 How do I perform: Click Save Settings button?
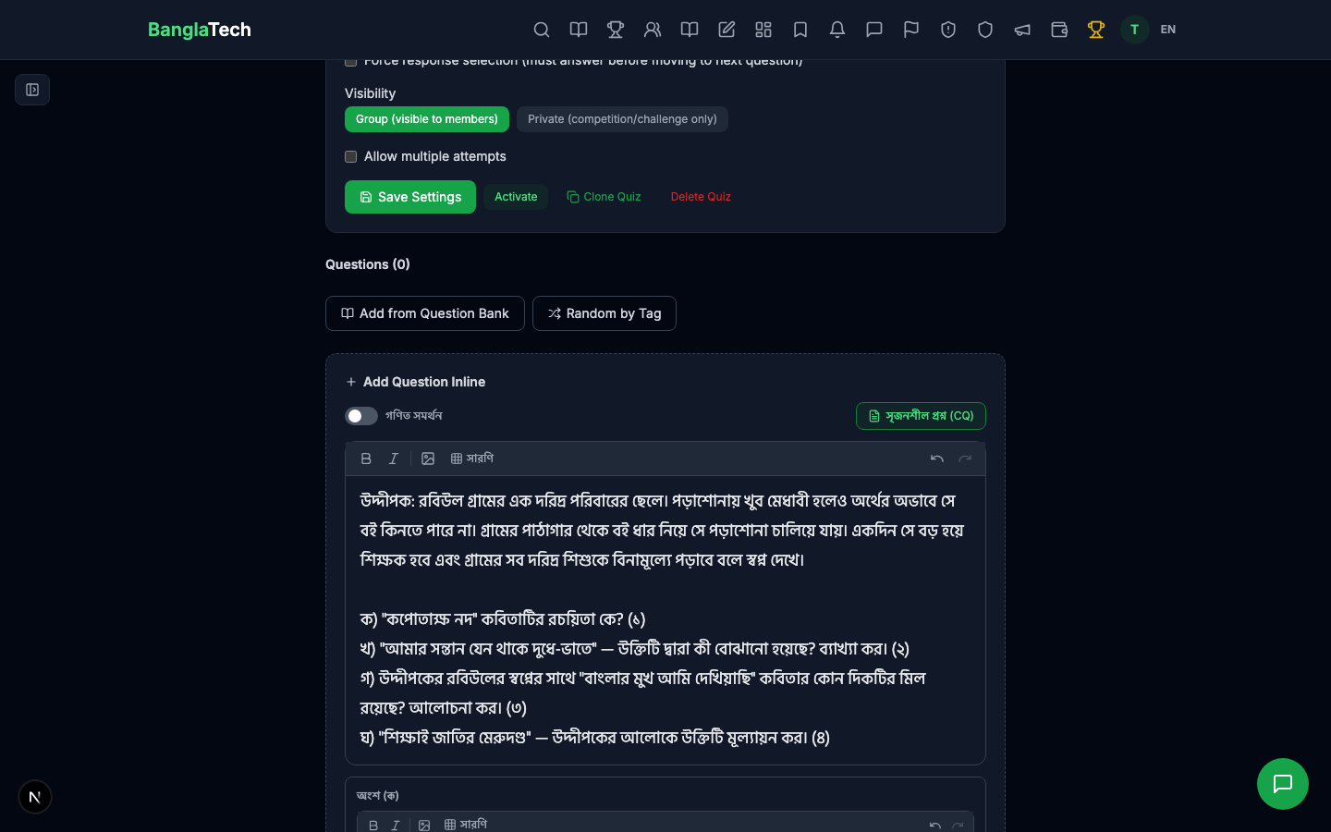410,197
